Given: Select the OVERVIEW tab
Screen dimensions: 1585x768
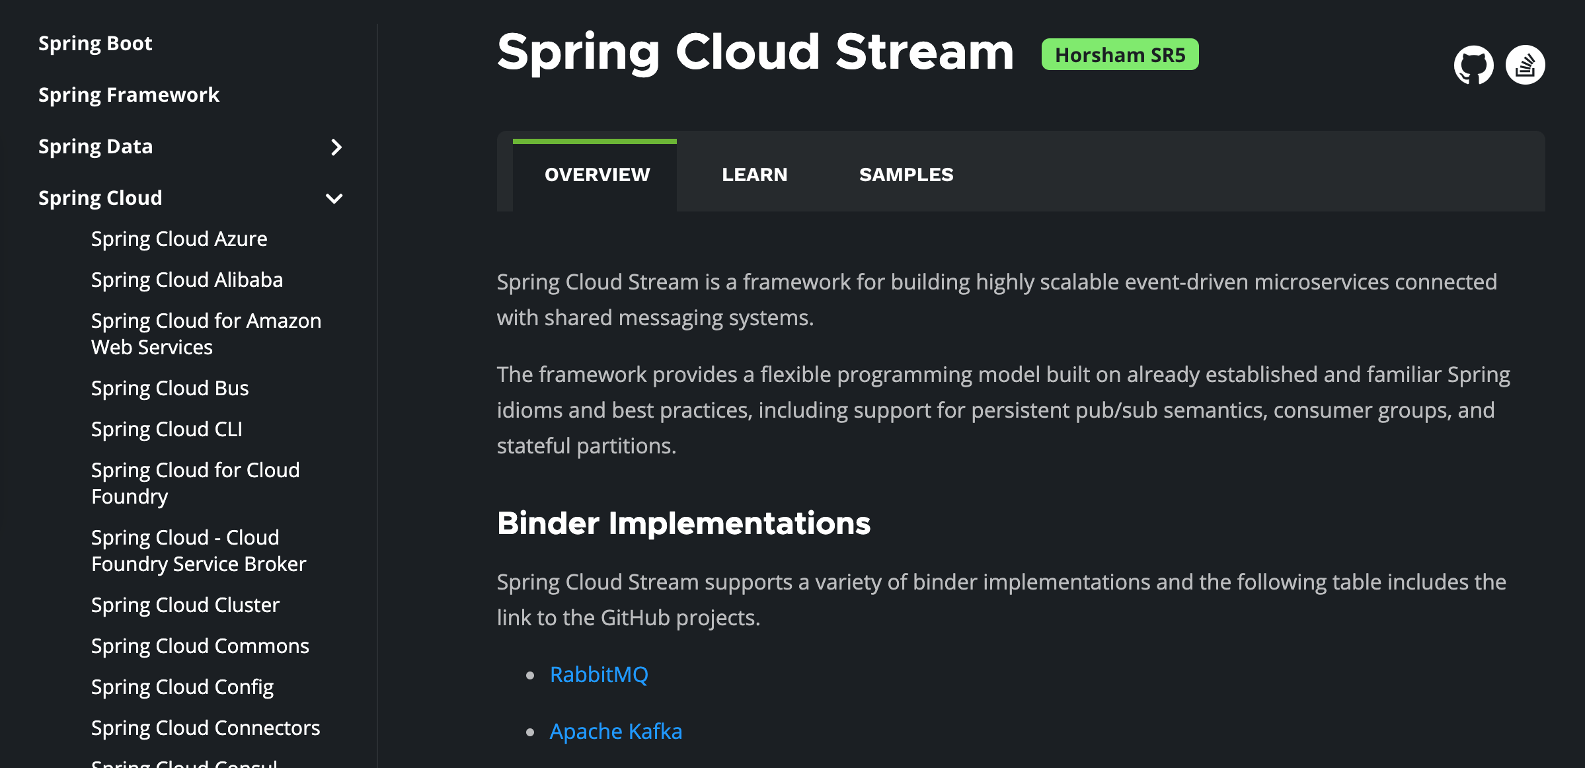Looking at the screenshot, I should (597, 174).
